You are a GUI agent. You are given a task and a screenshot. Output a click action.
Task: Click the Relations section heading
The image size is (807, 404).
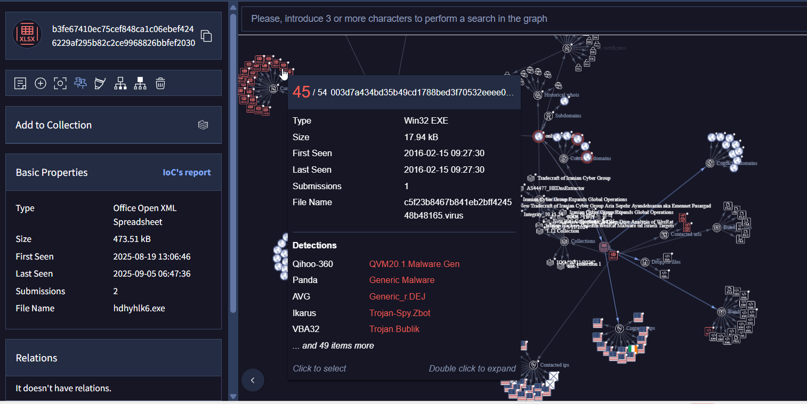[36, 358]
